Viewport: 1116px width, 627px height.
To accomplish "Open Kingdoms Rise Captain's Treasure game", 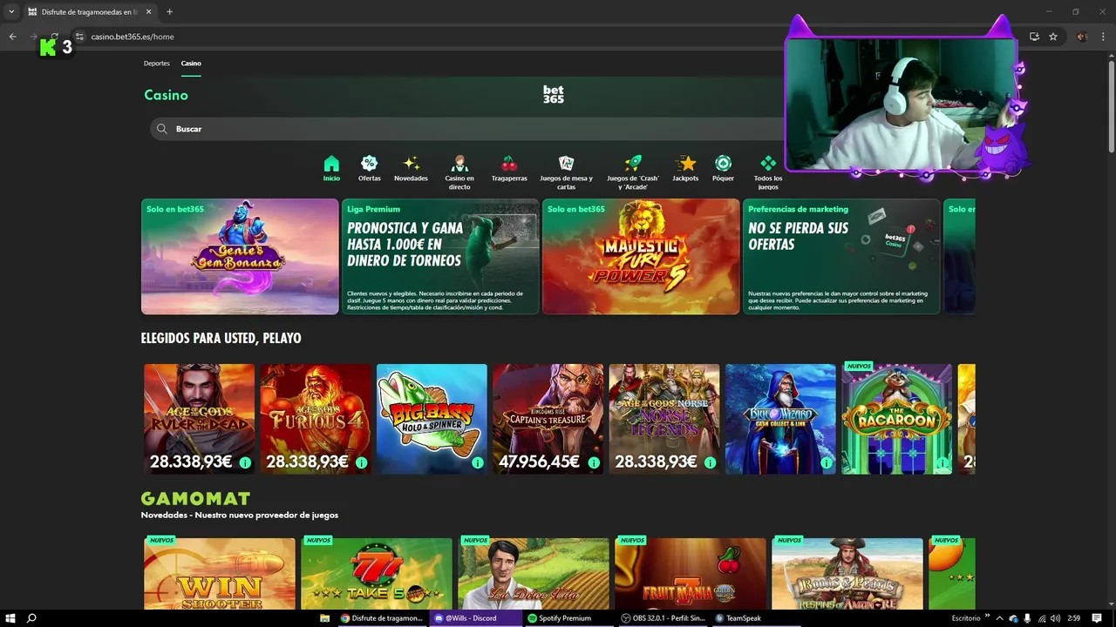I will (548, 419).
